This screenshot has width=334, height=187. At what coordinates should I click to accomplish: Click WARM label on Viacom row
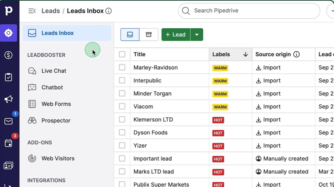click(x=220, y=107)
